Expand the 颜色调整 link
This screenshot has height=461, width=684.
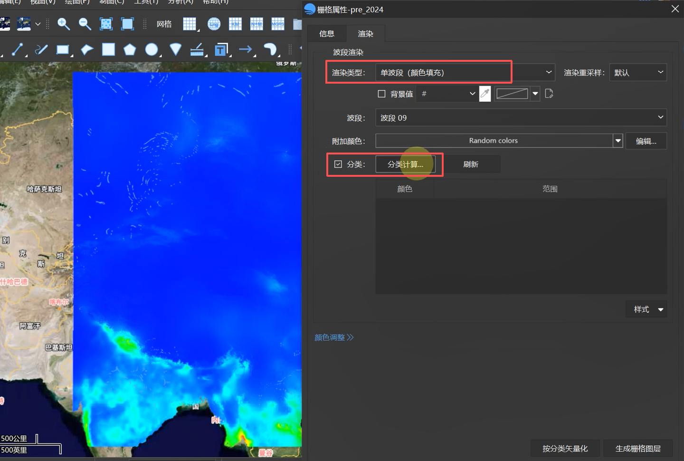pos(334,337)
